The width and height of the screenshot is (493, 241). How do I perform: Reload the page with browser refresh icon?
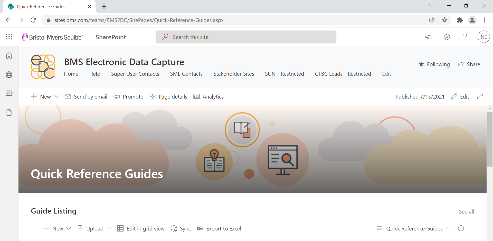tap(33, 20)
